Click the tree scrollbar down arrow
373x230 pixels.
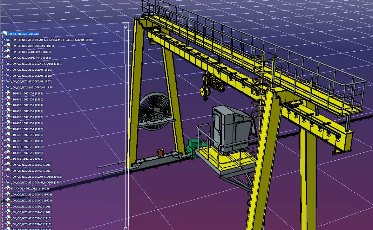pyautogui.click(x=125, y=228)
